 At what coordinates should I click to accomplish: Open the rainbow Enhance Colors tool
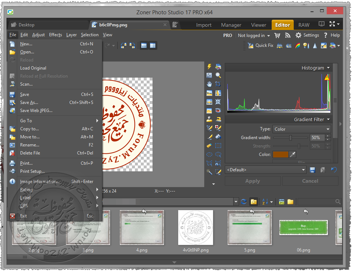click(297, 46)
